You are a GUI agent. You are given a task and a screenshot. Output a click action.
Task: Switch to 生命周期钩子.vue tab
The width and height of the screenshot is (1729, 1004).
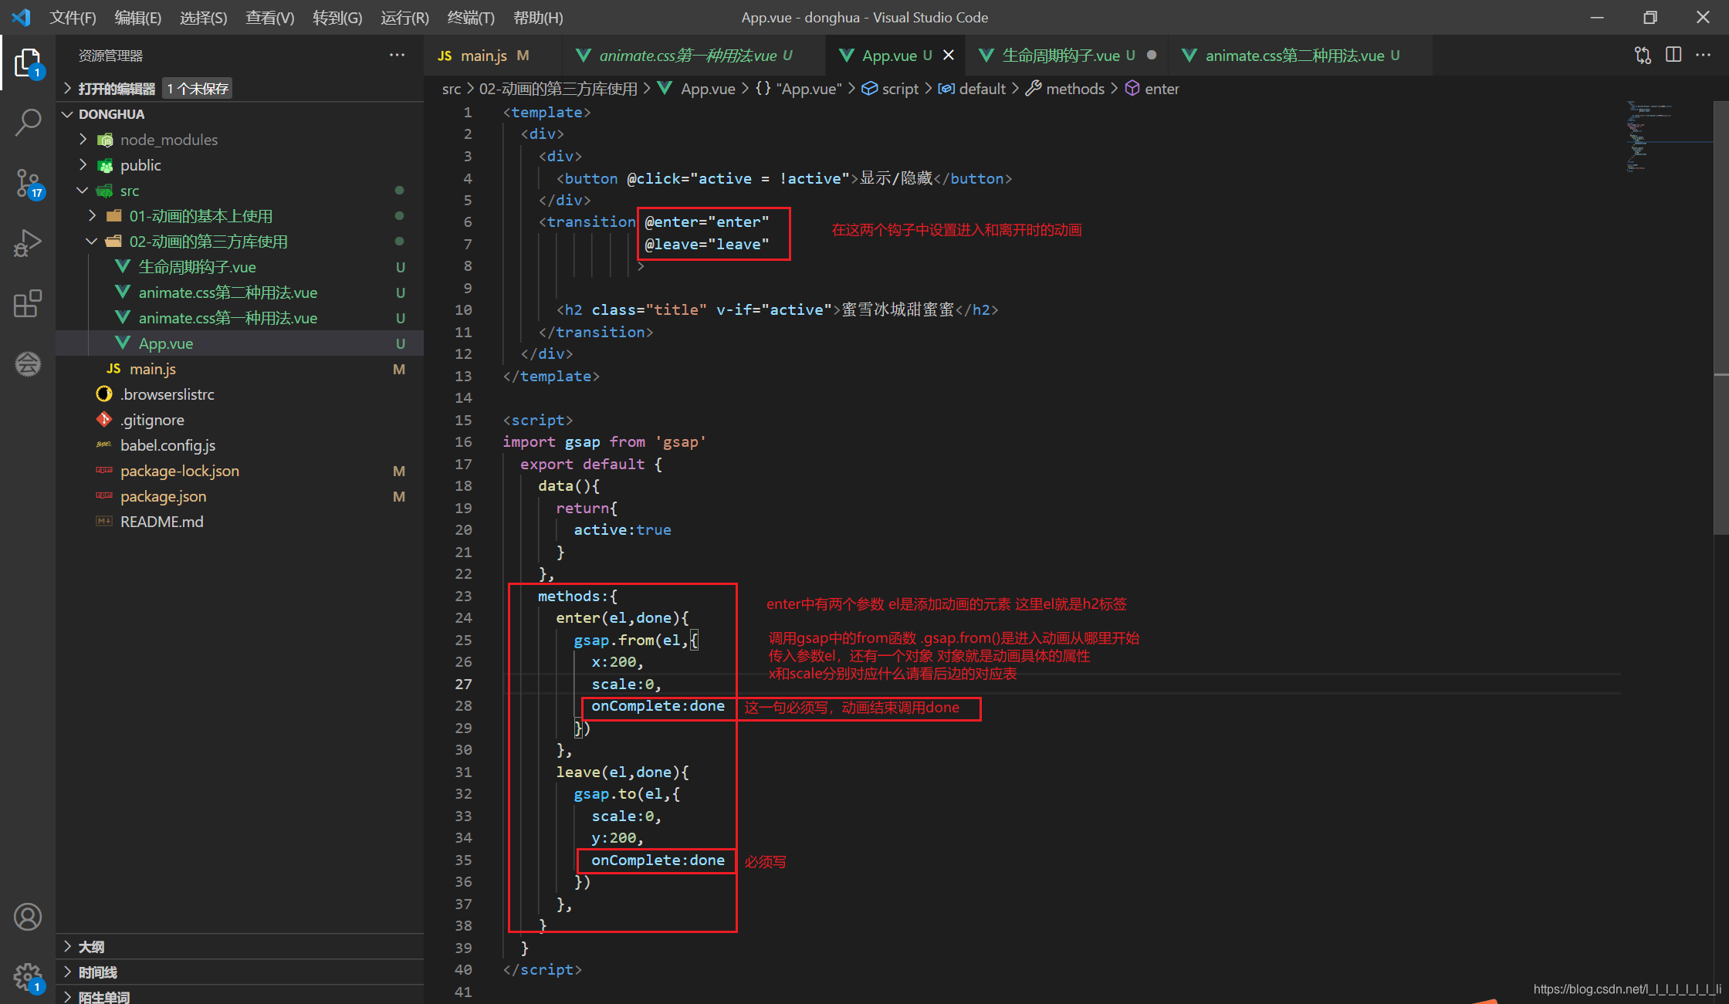point(1068,55)
